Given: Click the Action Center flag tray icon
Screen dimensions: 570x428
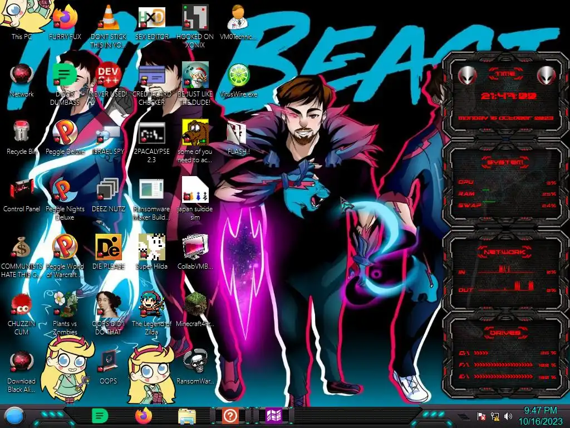Looking at the screenshot, I should point(481,416).
